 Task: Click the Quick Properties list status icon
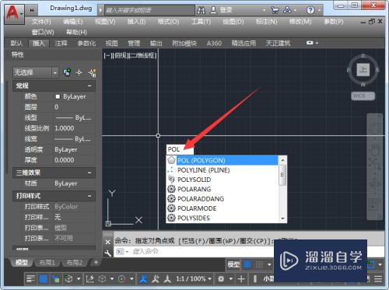coord(31,279)
